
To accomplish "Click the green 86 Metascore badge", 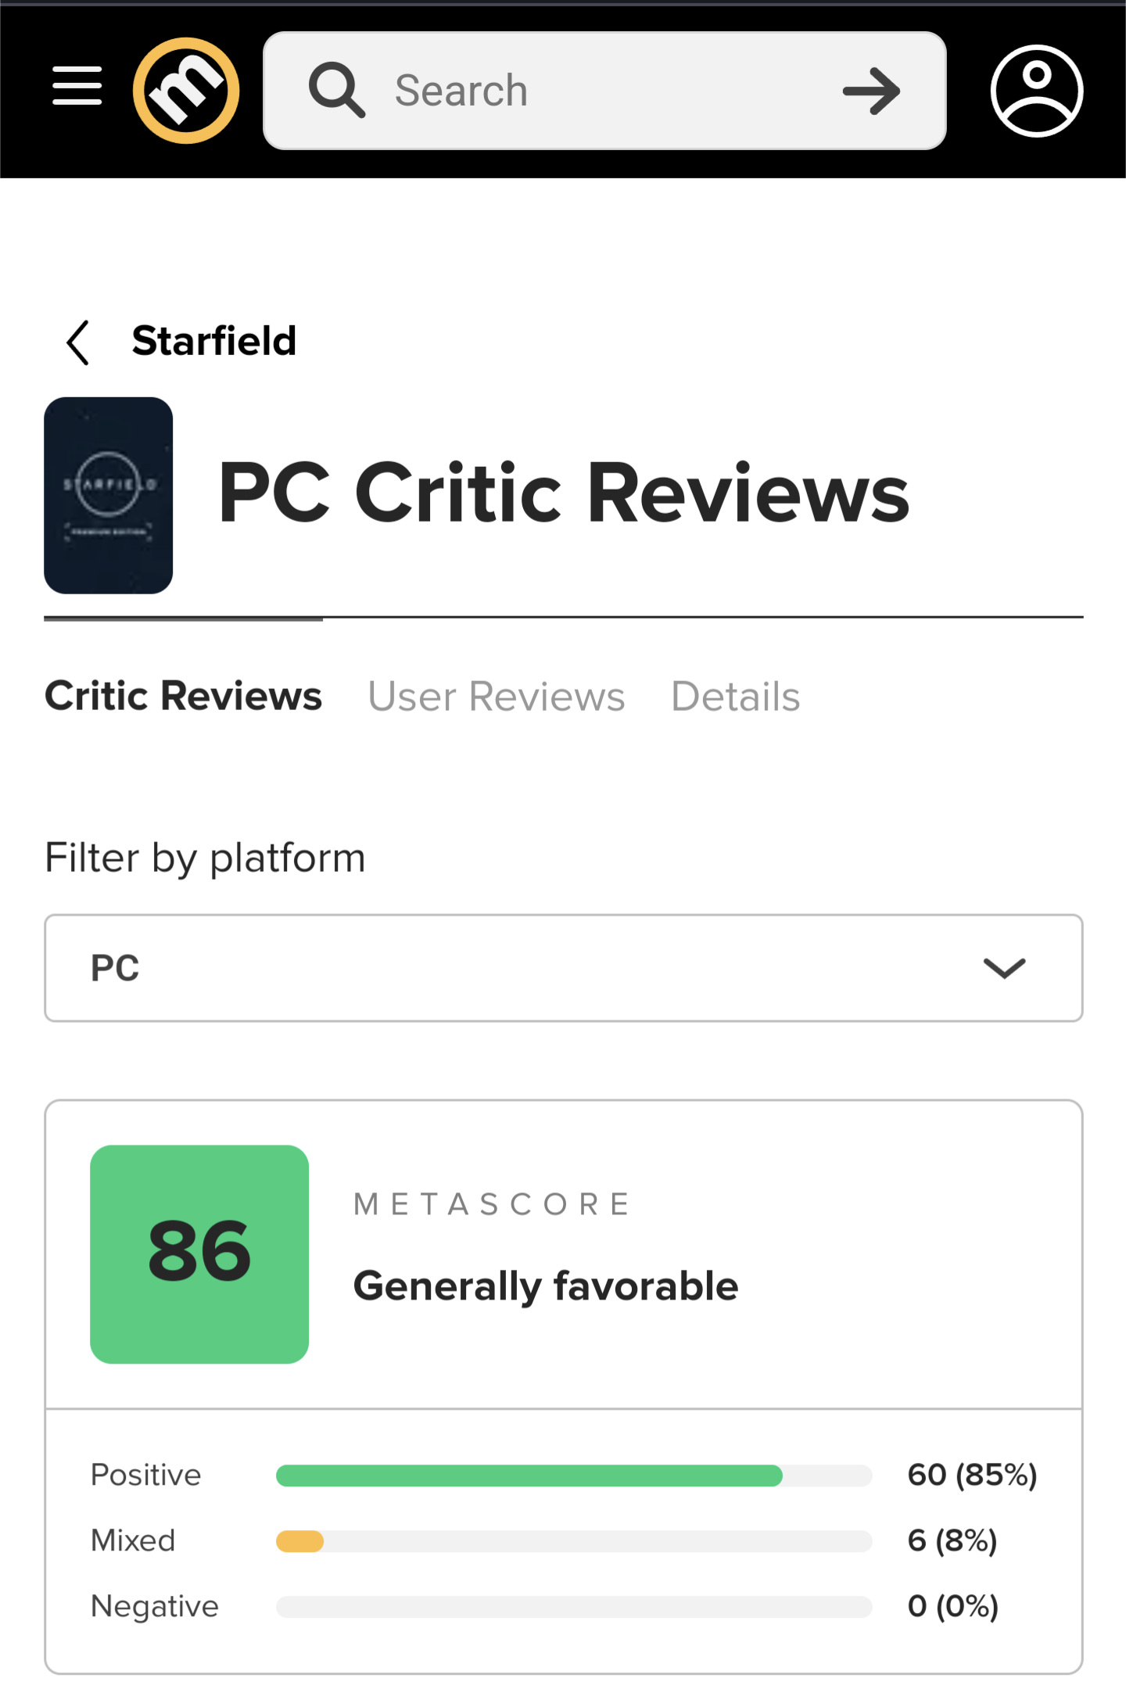I will pos(199,1254).
